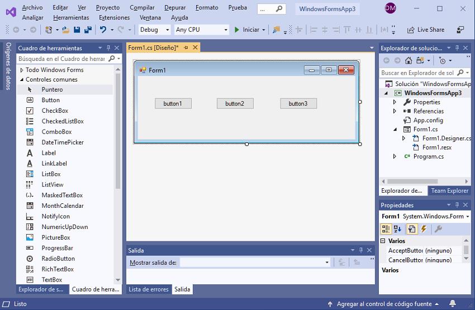Expand the Properties node in solution tree

(395, 102)
